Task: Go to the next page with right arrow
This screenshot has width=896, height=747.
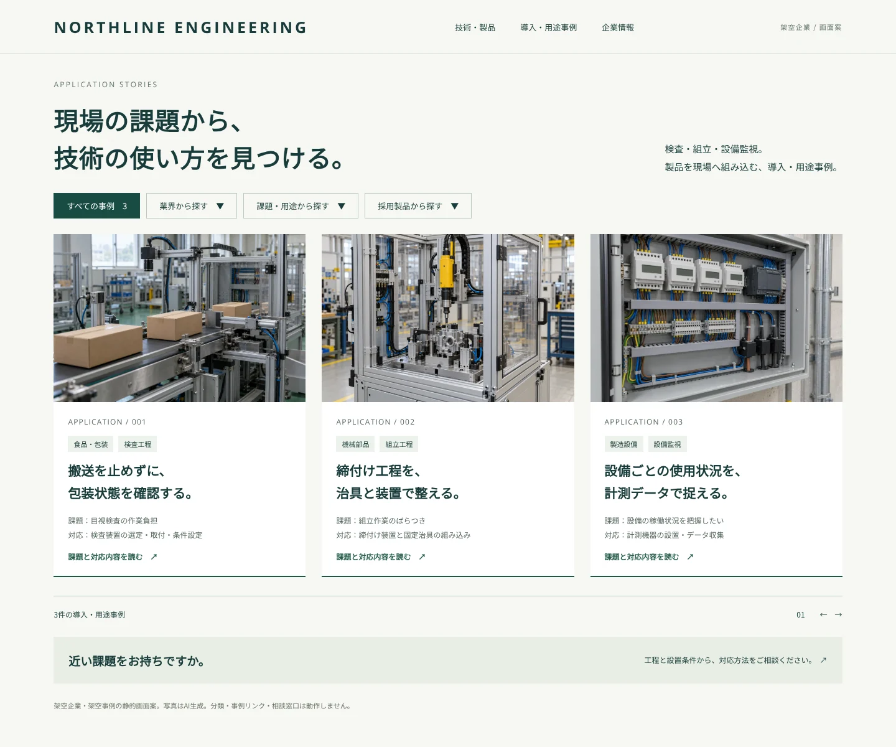Action: coord(838,615)
